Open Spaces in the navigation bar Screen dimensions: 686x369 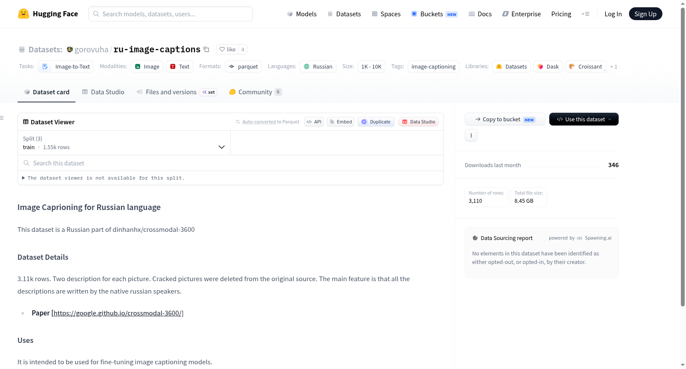click(x=386, y=14)
